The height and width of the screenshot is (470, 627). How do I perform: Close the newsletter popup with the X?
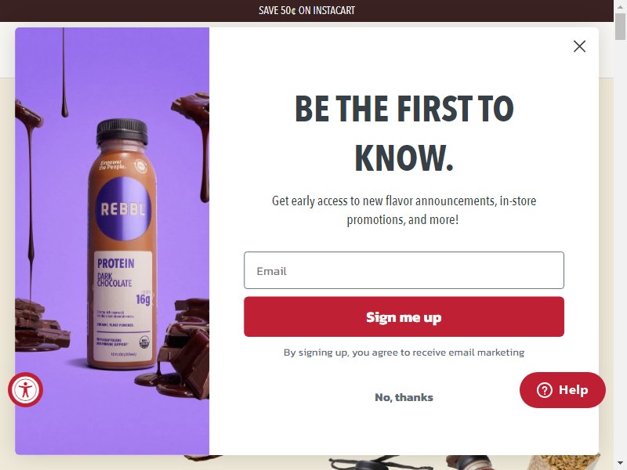tap(579, 46)
